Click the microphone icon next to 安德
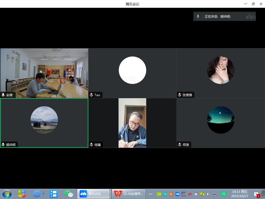Viewport: 265px width, 199px height. tap(3, 95)
